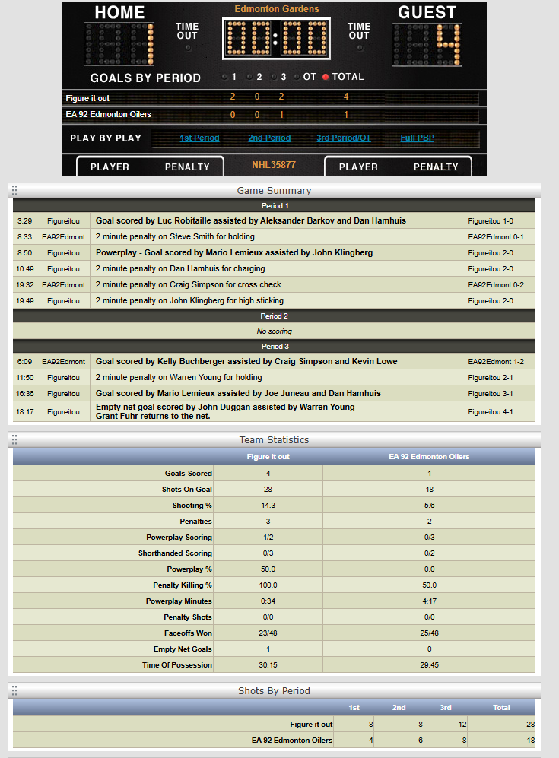Select TOTAL goals radio indicator
The image size is (559, 758).
326,77
